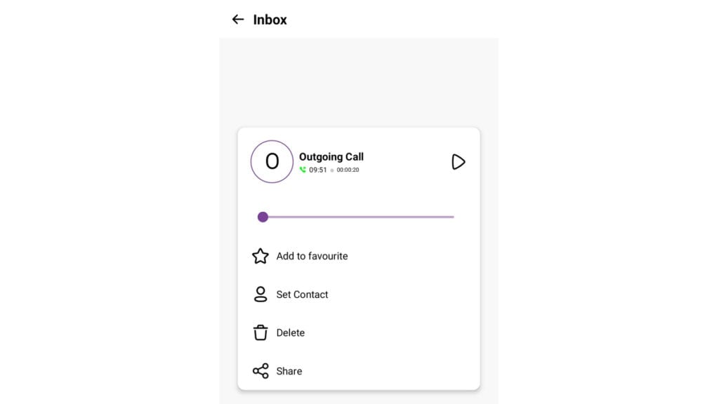Screen dimensions: 719x404
Task: Click the Inbox header title
Action: pyautogui.click(x=270, y=20)
